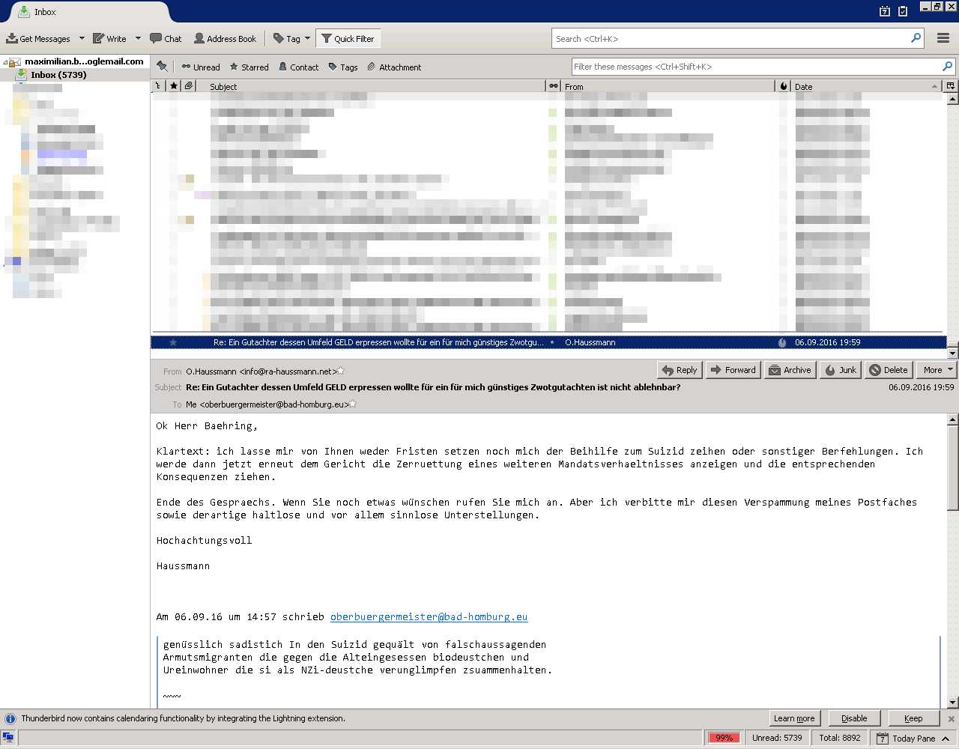Open the More actions dropdown
The width and height of the screenshot is (959, 749).
[937, 370]
